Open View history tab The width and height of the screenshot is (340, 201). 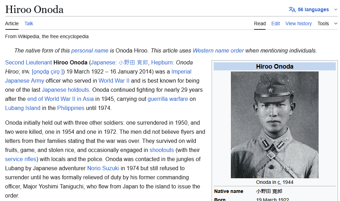click(298, 23)
